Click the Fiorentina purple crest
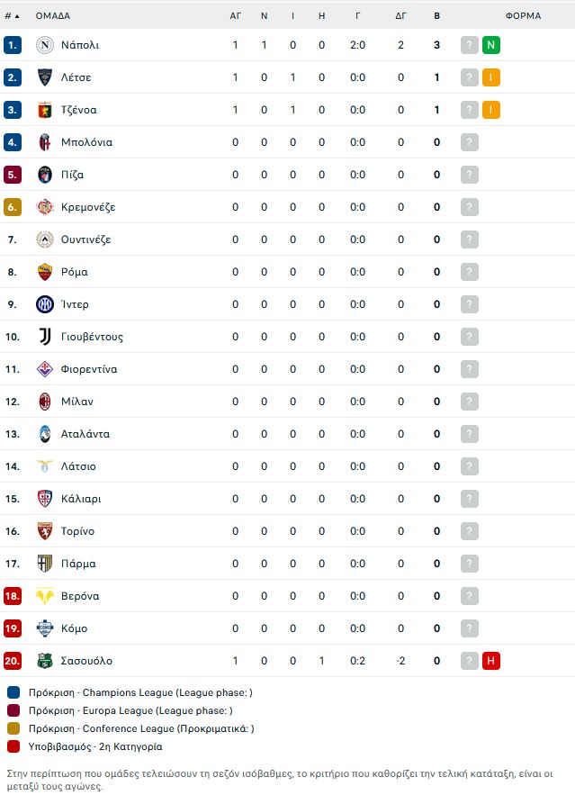 coord(45,369)
